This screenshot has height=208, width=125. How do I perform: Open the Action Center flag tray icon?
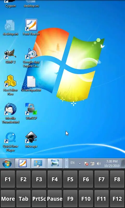click(x=86, y=164)
